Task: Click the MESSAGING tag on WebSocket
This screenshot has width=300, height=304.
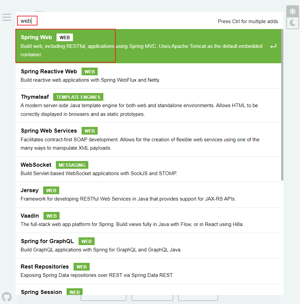Action: [72, 165]
